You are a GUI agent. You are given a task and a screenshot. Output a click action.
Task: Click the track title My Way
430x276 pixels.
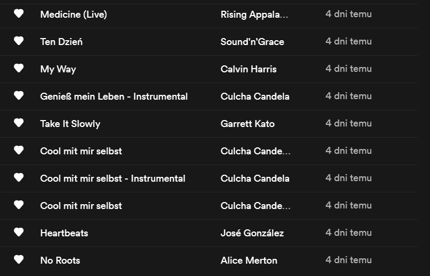pos(58,69)
